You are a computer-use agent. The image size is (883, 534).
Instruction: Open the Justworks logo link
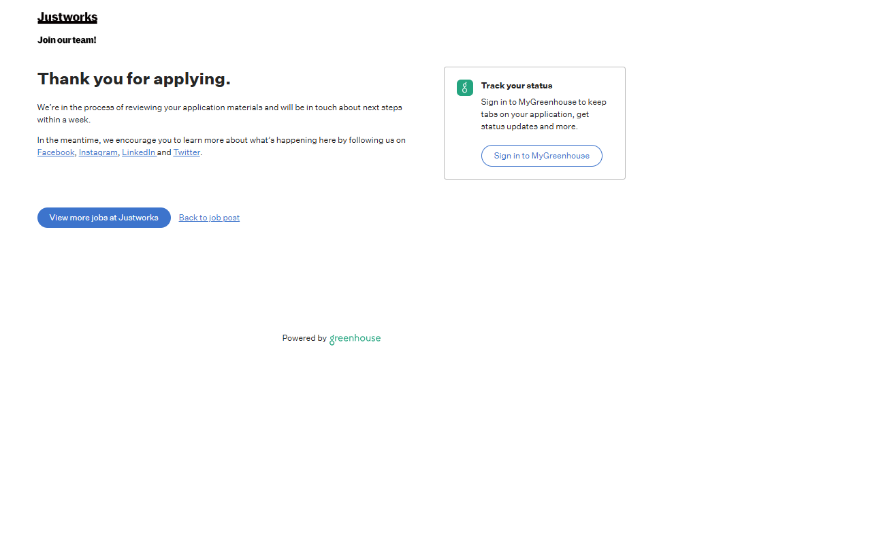[67, 18]
